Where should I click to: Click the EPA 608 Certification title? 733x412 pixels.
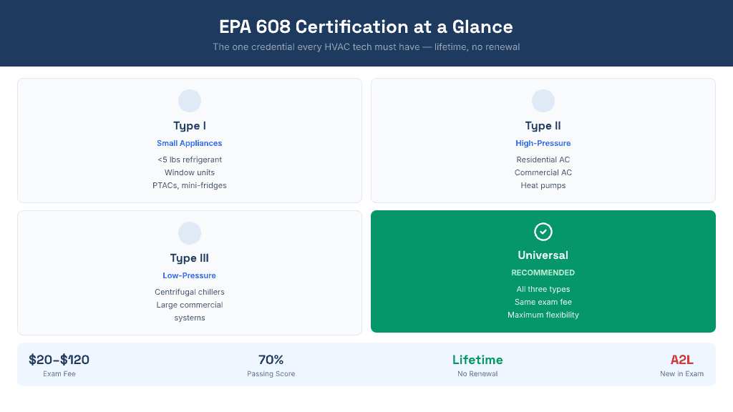[366, 27]
